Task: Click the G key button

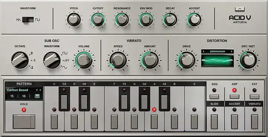Action: (134, 122)
